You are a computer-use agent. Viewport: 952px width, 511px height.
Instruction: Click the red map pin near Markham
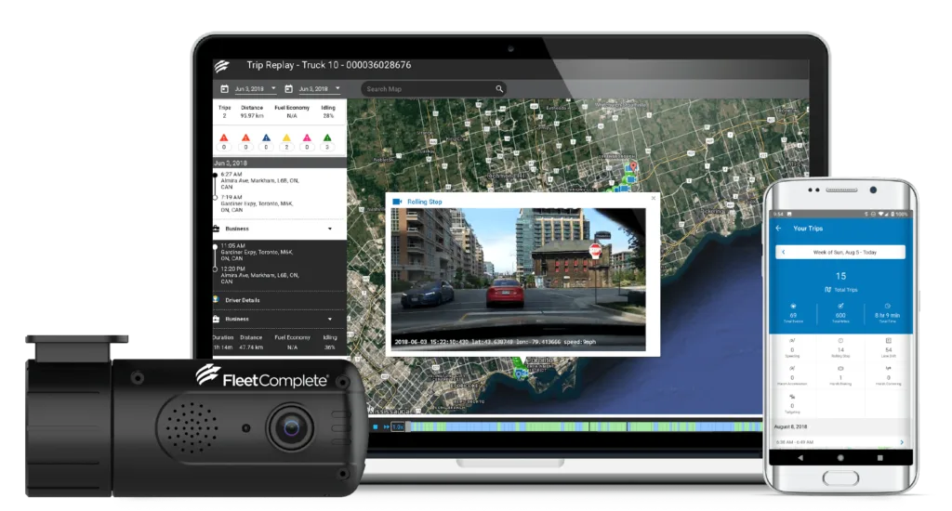click(633, 165)
